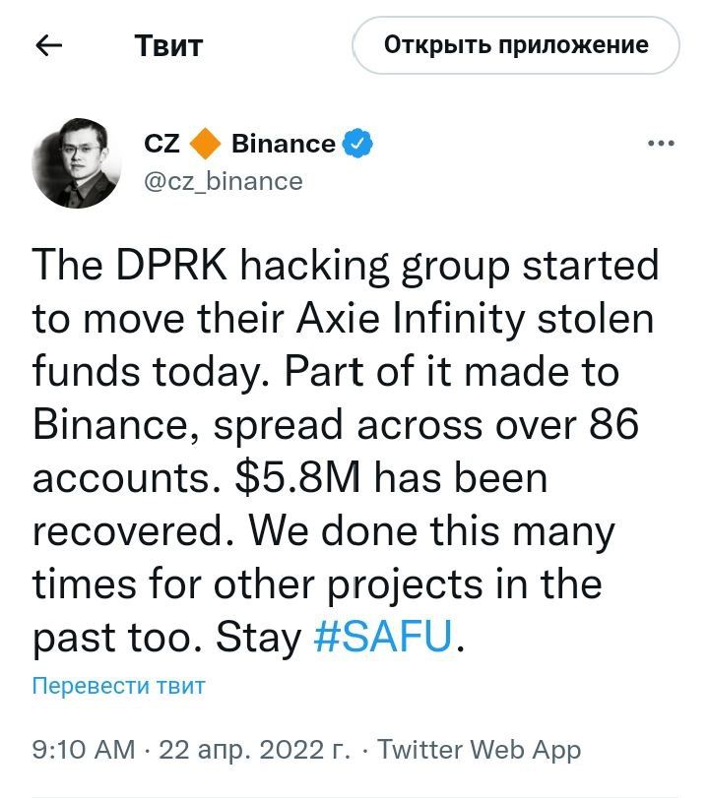
Task: Click "86" in the tweet body
Action: click(616, 424)
